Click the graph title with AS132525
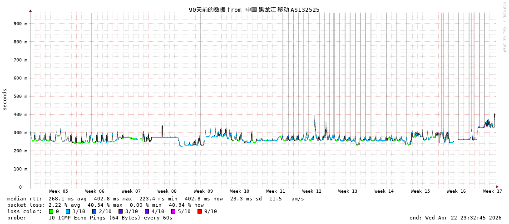The image size is (509, 224). (254, 10)
